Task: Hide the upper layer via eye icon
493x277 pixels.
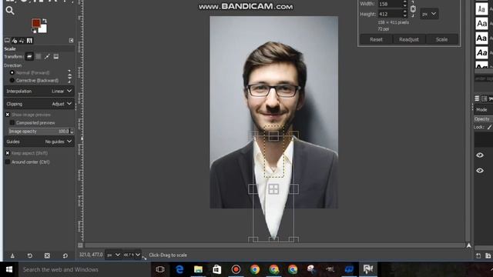Action: pyautogui.click(x=480, y=155)
